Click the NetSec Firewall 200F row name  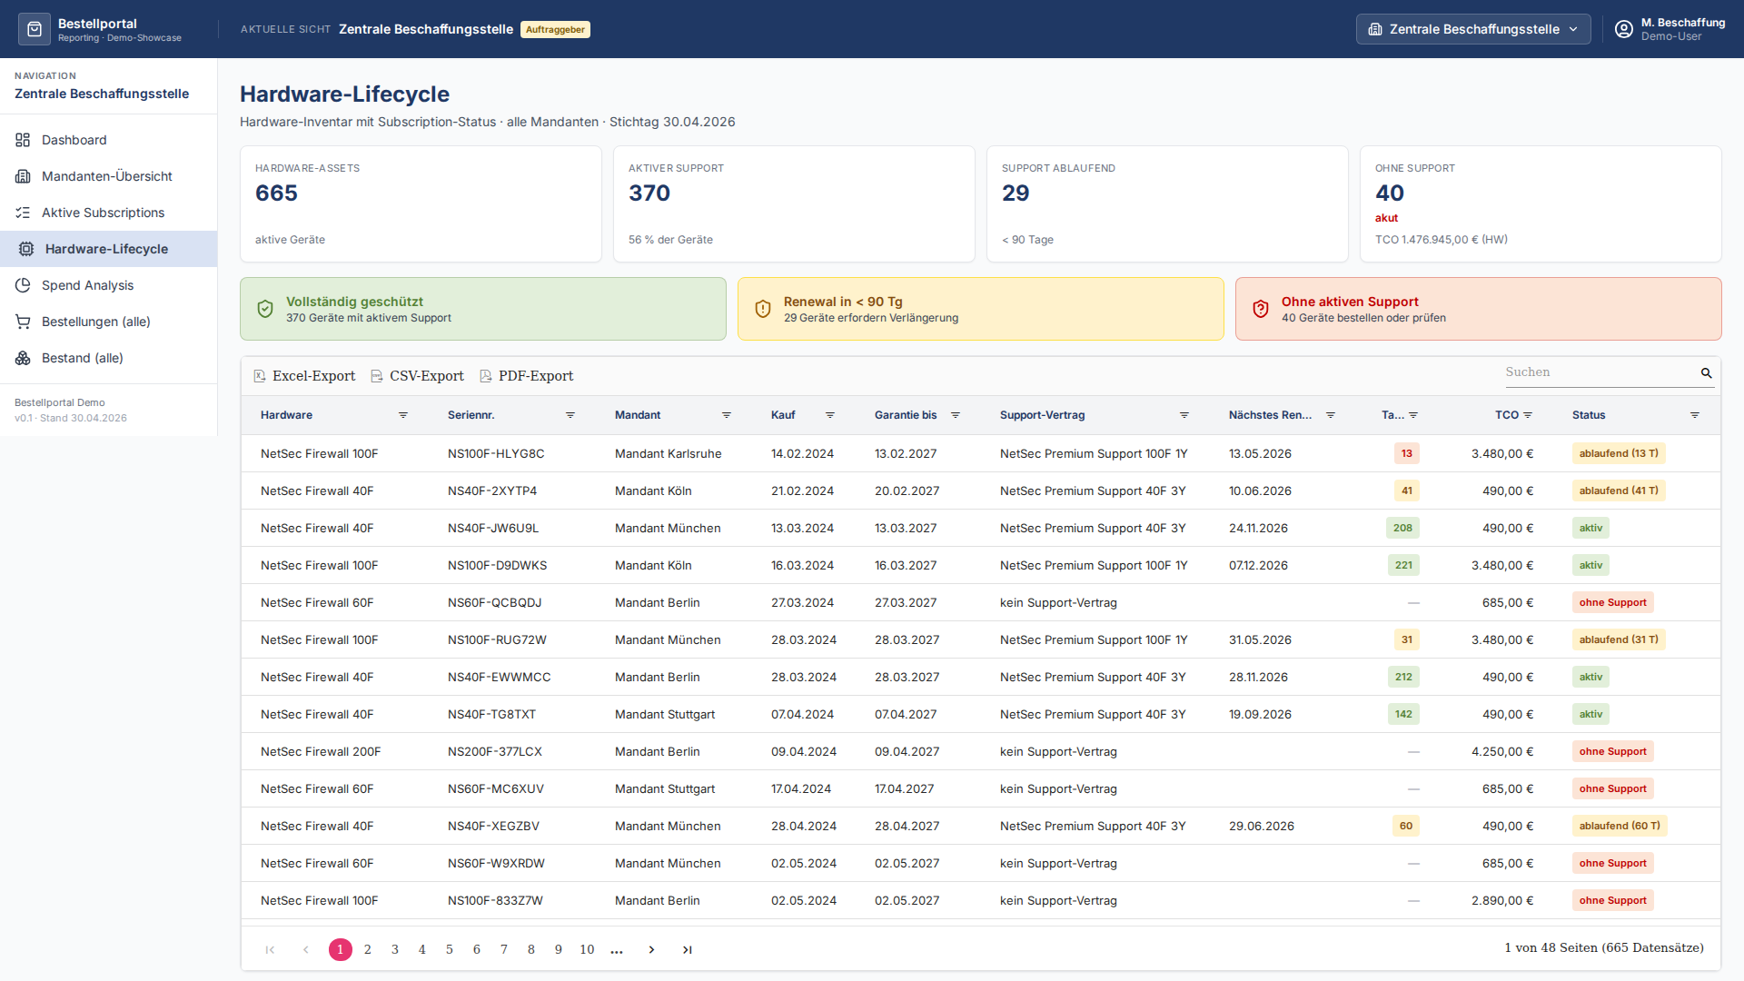pos(321,752)
